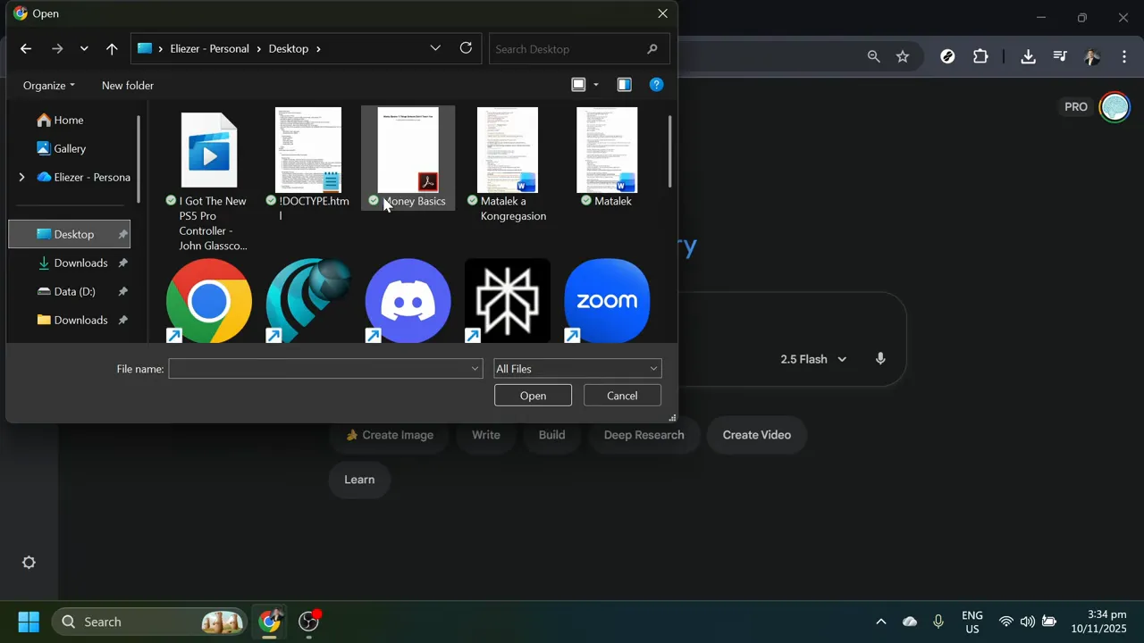Screen dimensions: 1144x643
Task: Select Desktop in the navigation pane
Action: coord(70,234)
